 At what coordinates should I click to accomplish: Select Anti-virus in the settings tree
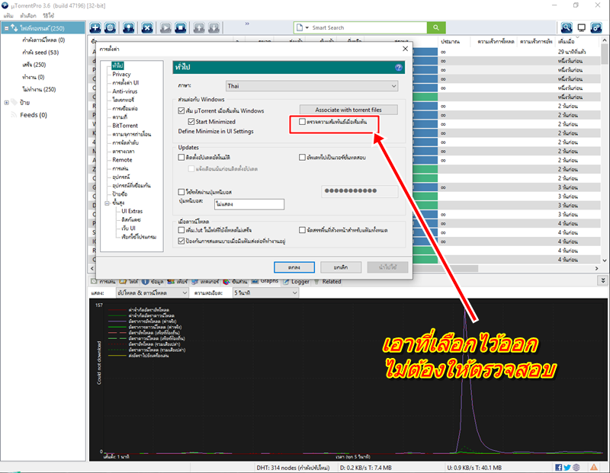click(x=125, y=91)
